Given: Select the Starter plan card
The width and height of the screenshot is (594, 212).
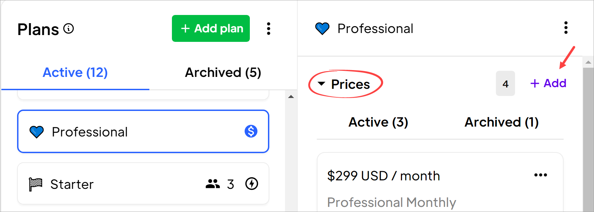Looking at the screenshot, I should [x=143, y=184].
